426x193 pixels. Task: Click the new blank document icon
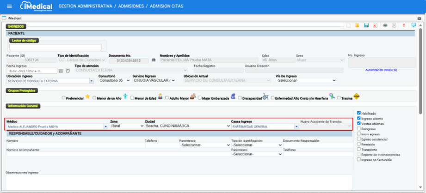348,26
